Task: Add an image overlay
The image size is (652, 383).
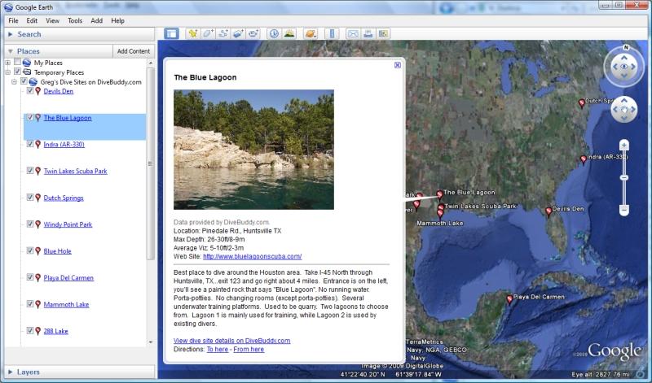Action: coord(238,33)
